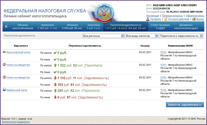Viewport: 207px width, 125px height.
Task: Click the "Переплата/задолженность" column header
Action: click(x=85, y=46)
